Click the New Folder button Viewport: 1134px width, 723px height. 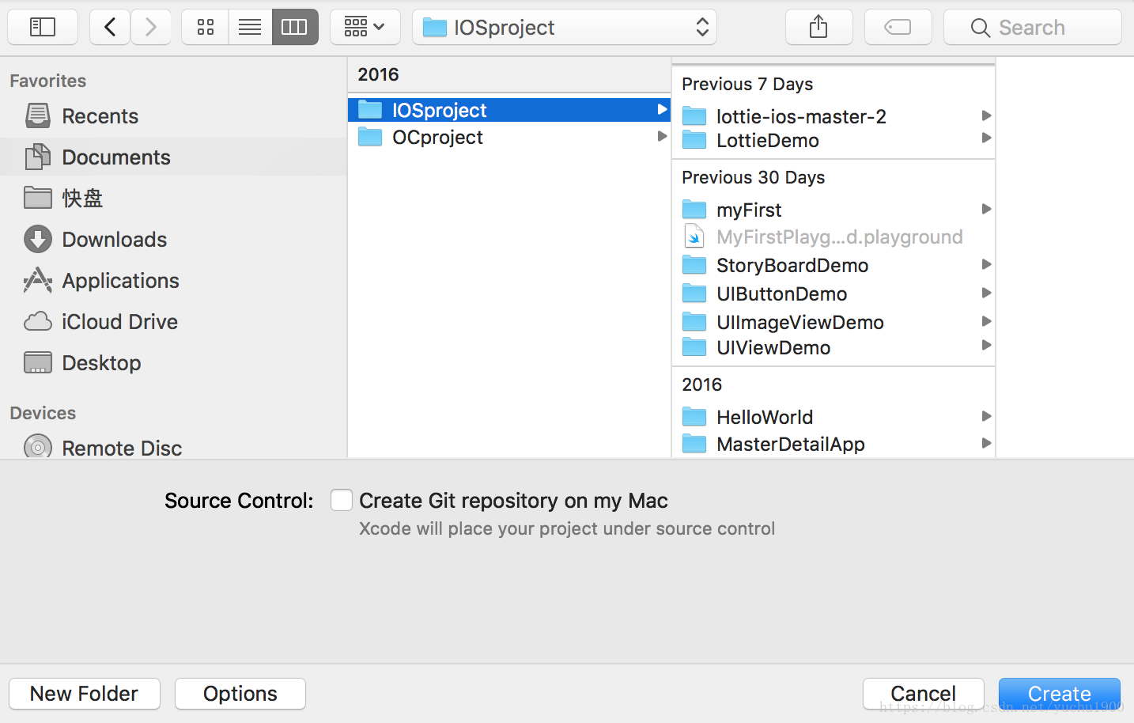tap(85, 694)
